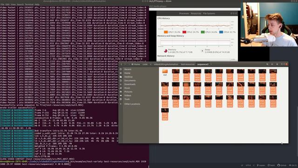Click the CPU History graph
This screenshot has width=298, height=168.
click(x=195, y=25)
